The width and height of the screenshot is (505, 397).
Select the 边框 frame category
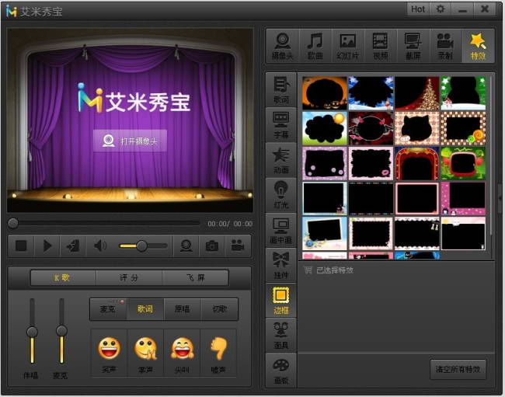281,301
